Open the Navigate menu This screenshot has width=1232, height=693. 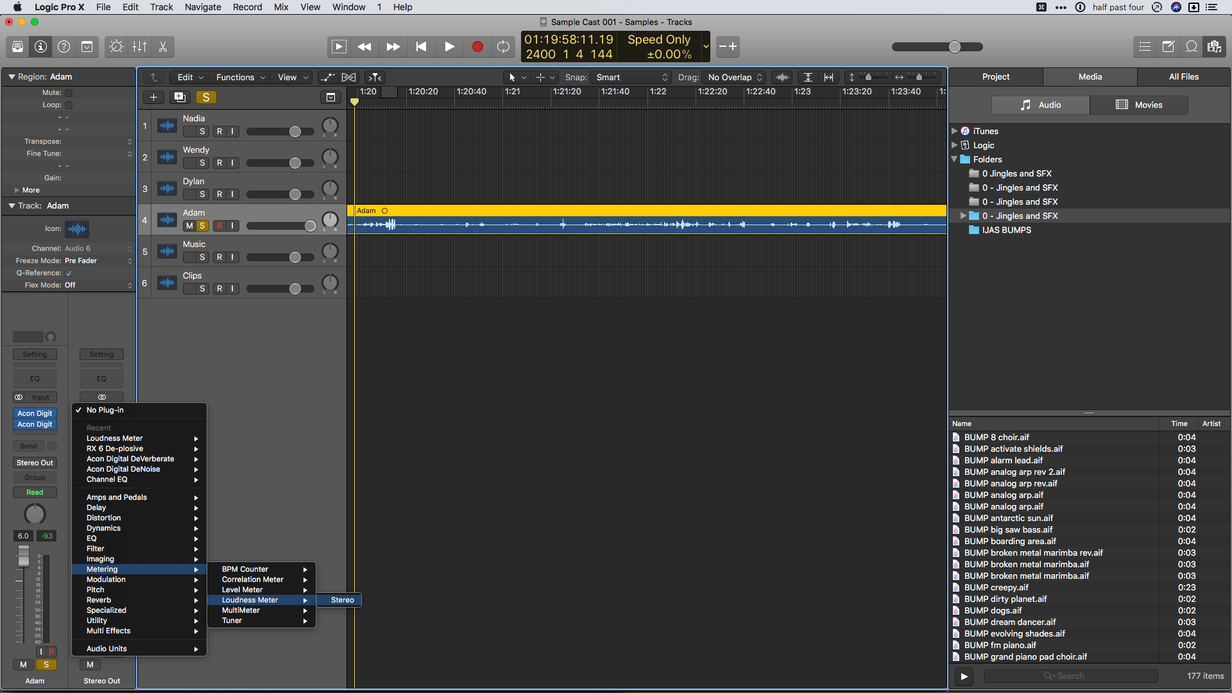203,7
